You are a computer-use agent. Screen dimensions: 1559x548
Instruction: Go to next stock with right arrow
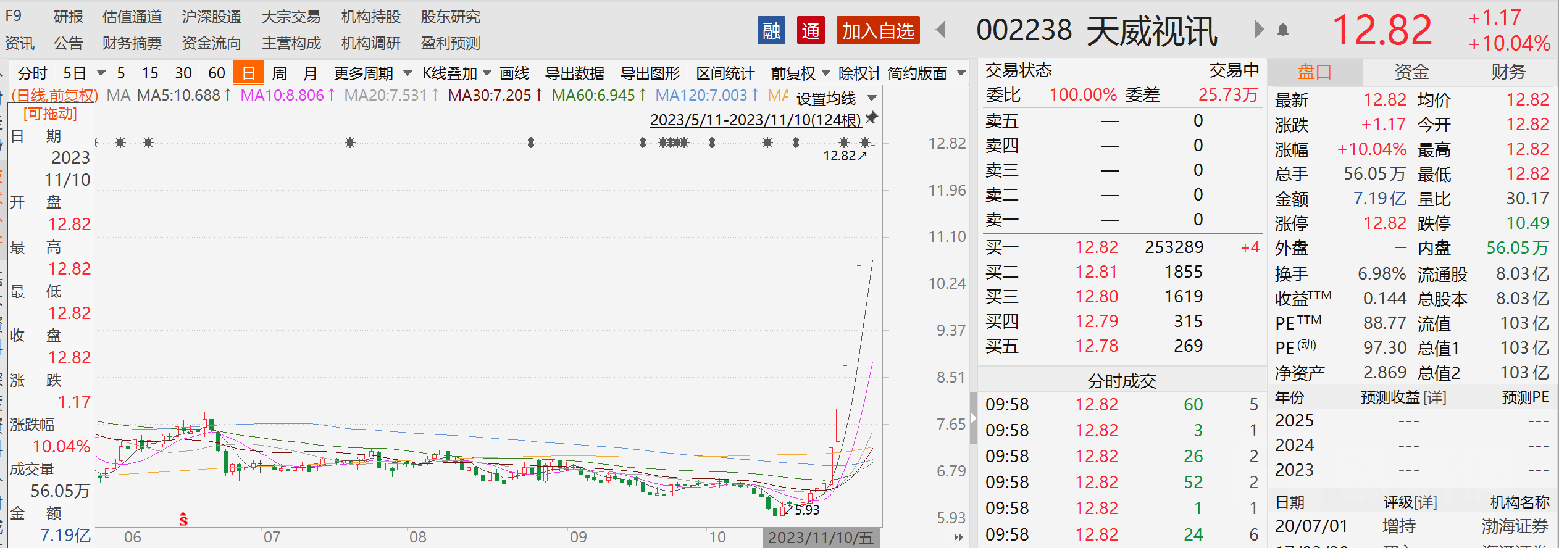[1259, 30]
